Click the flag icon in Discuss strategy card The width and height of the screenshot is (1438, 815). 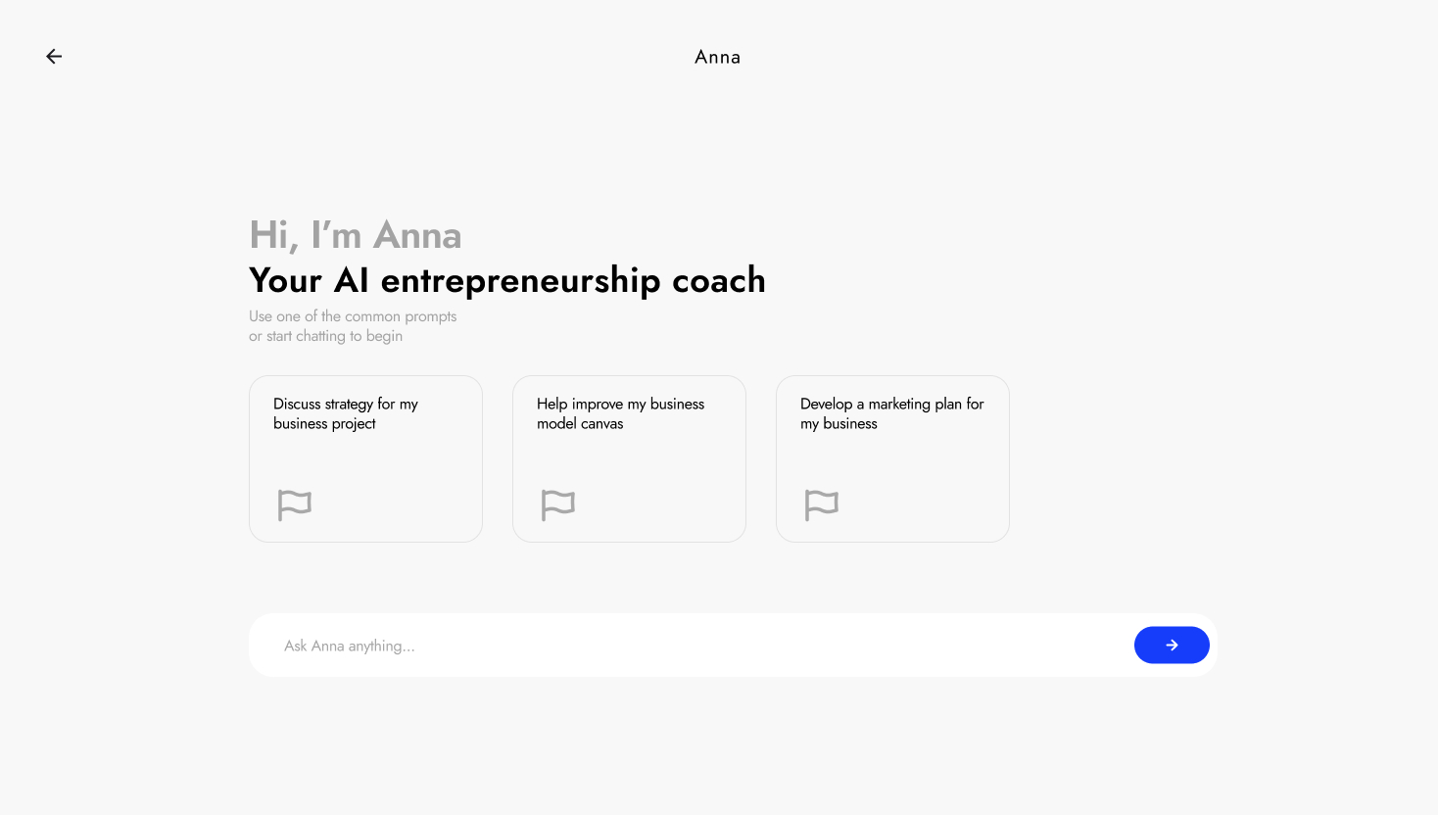coord(294,505)
